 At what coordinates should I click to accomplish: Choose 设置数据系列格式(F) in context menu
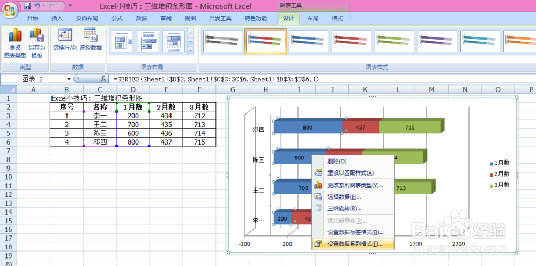pyautogui.click(x=353, y=244)
